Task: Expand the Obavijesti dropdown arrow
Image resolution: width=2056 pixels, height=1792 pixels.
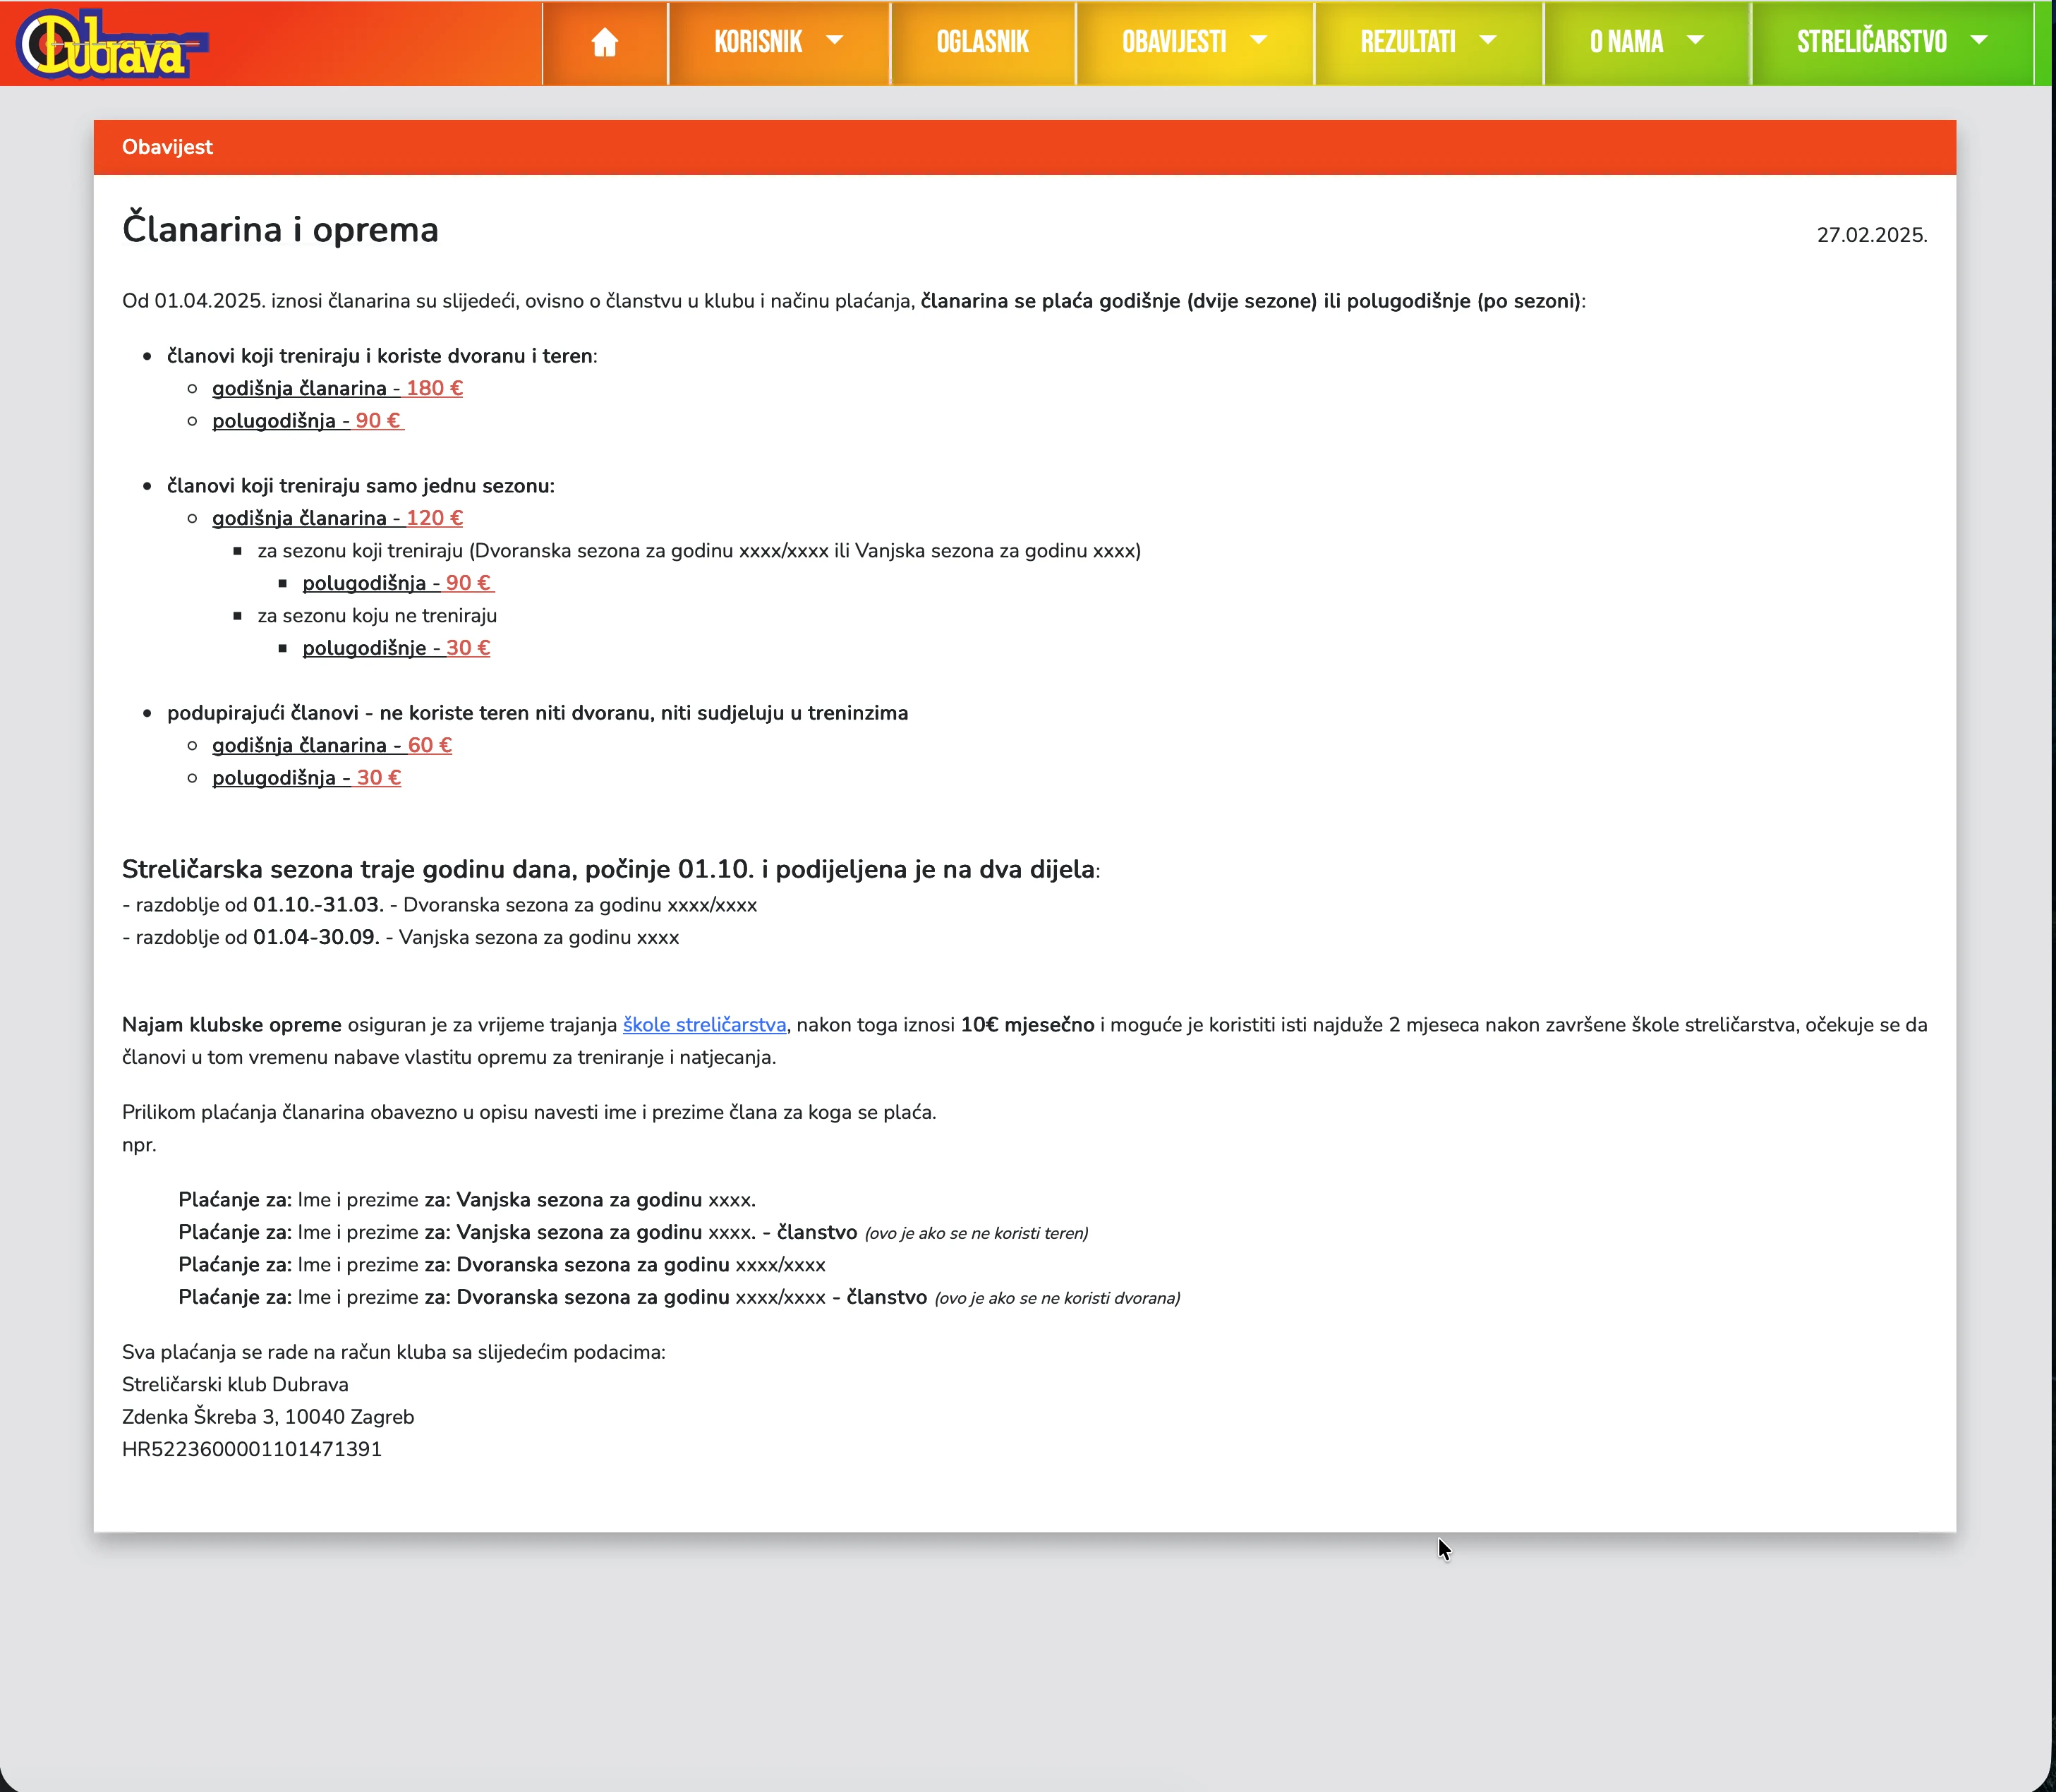Action: pos(1259,40)
